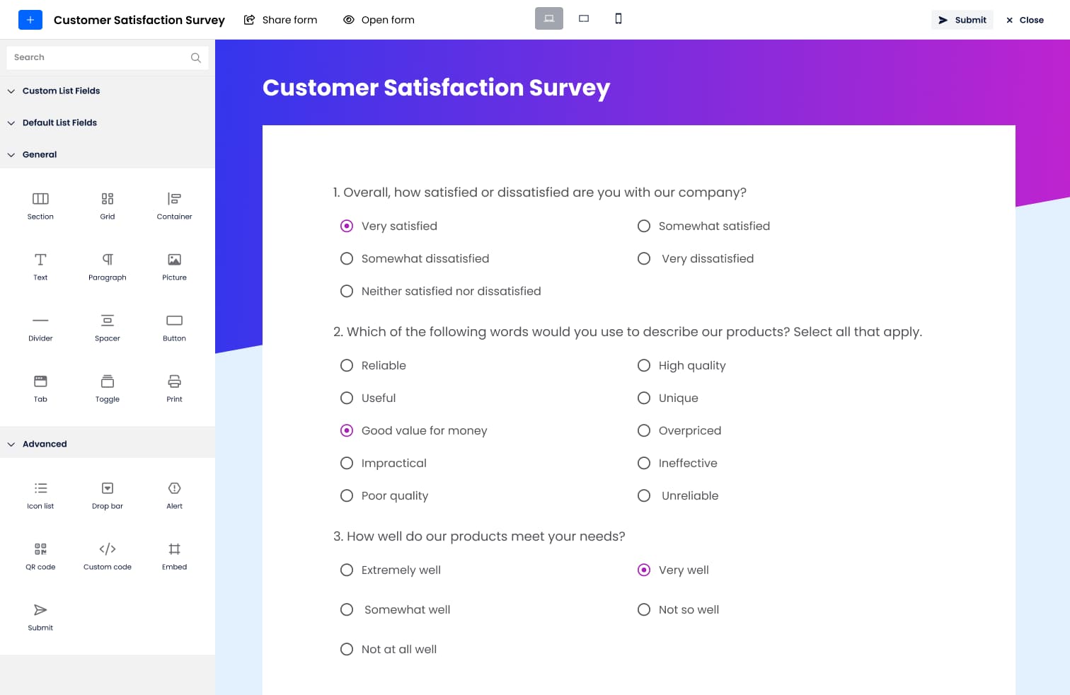Choose the Picture element icon
The image size is (1070, 695).
[x=174, y=260]
